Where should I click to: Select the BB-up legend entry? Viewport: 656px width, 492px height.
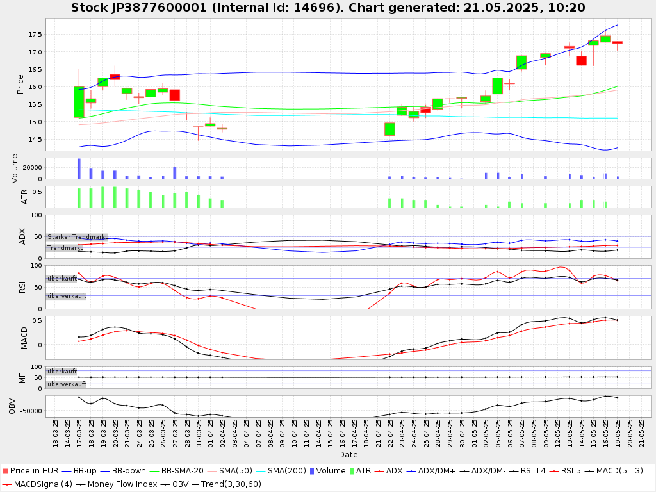[x=79, y=471]
